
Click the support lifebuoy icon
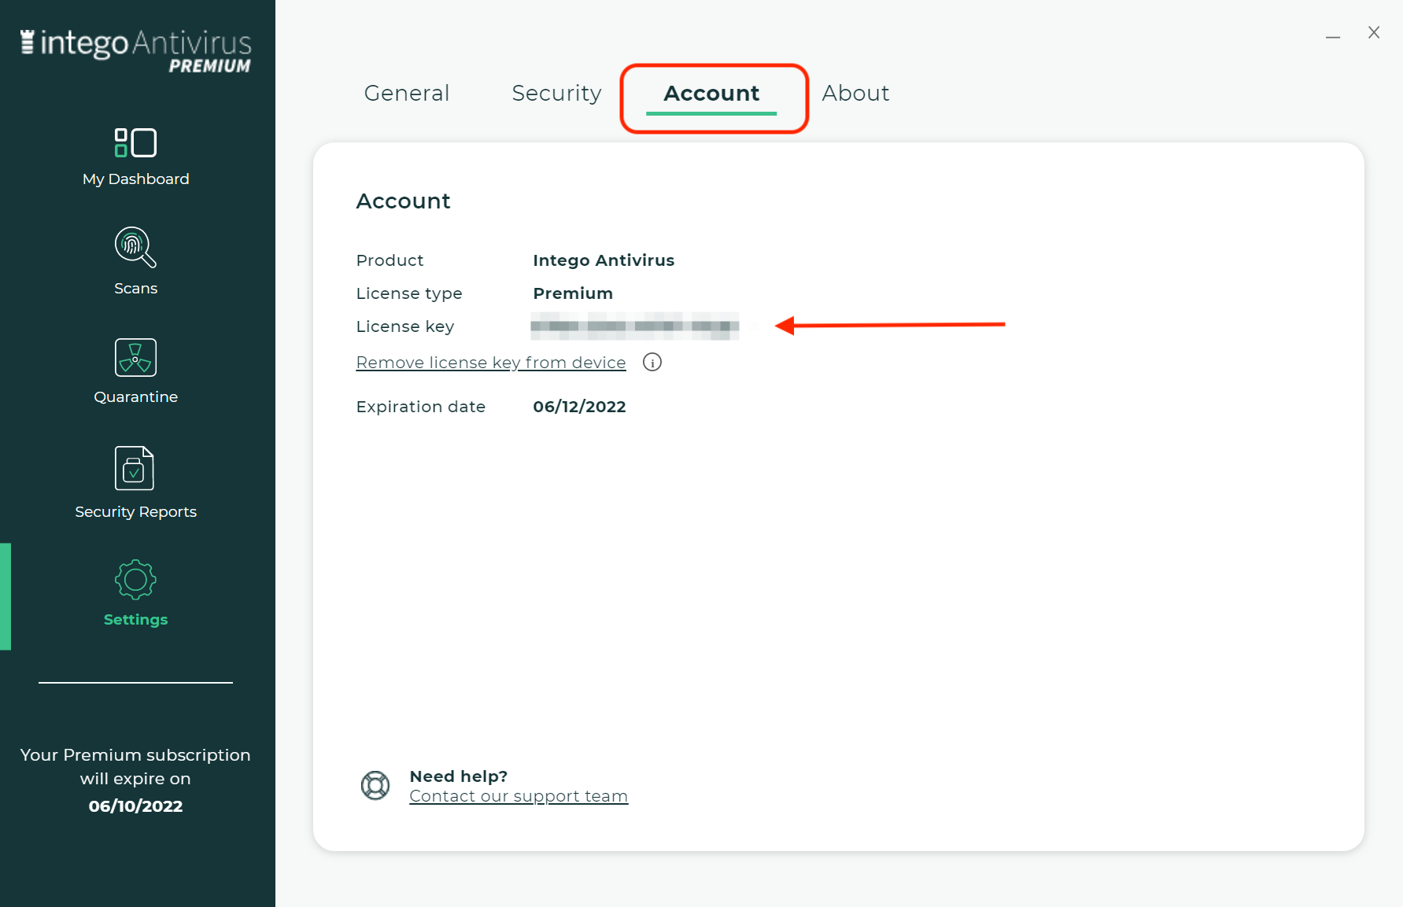[375, 785]
